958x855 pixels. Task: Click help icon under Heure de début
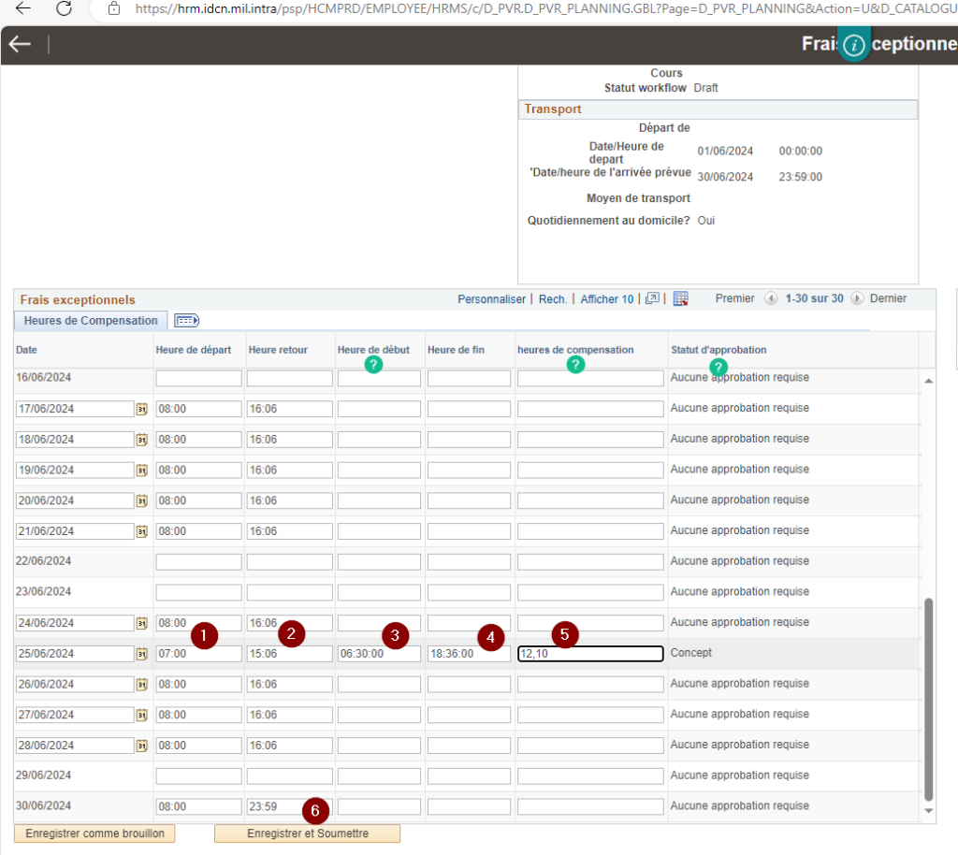tap(373, 365)
